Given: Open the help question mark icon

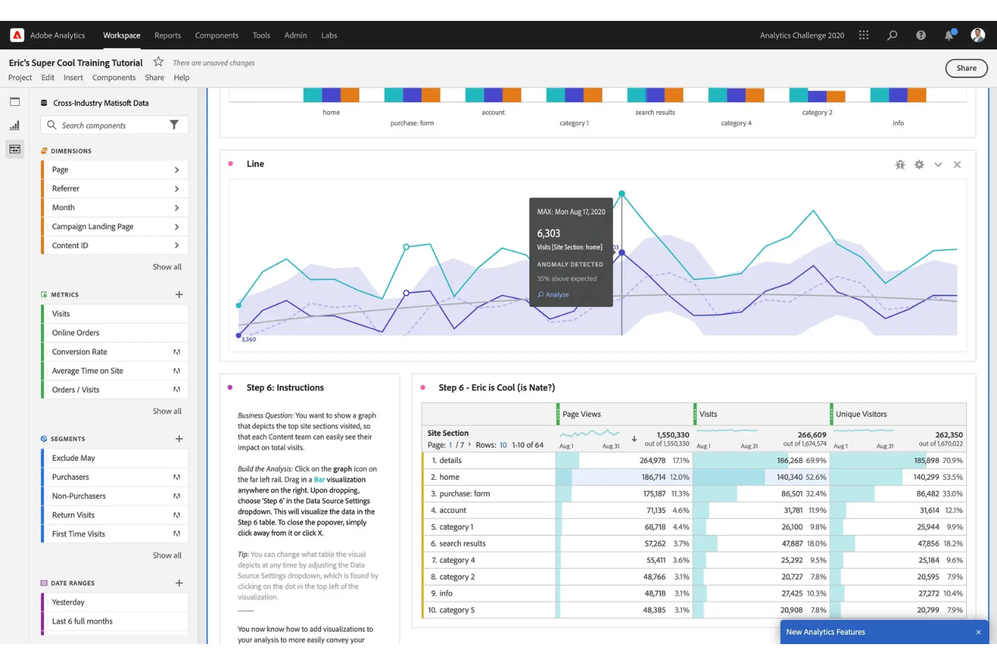Looking at the screenshot, I should click(x=921, y=35).
